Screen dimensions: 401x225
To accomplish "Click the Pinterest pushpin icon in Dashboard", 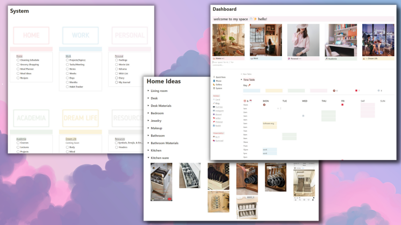I will coord(214,122).
